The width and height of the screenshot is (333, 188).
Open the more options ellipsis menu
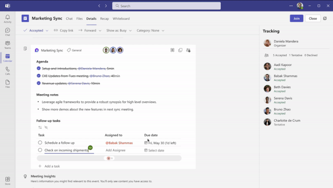click(x=291, y=6)
